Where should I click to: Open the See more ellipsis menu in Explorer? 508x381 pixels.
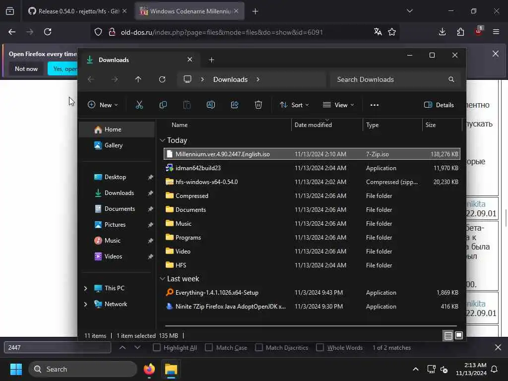click(375, 105)
